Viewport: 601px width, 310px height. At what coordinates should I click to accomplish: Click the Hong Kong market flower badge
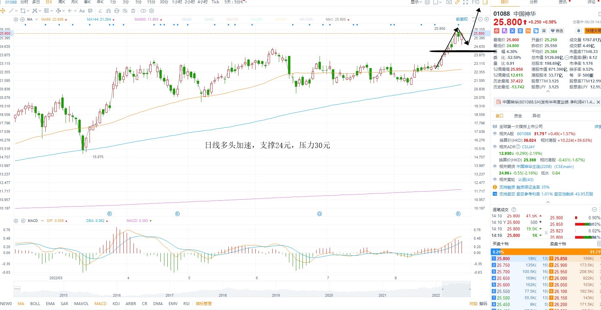(x=497, y=31)
